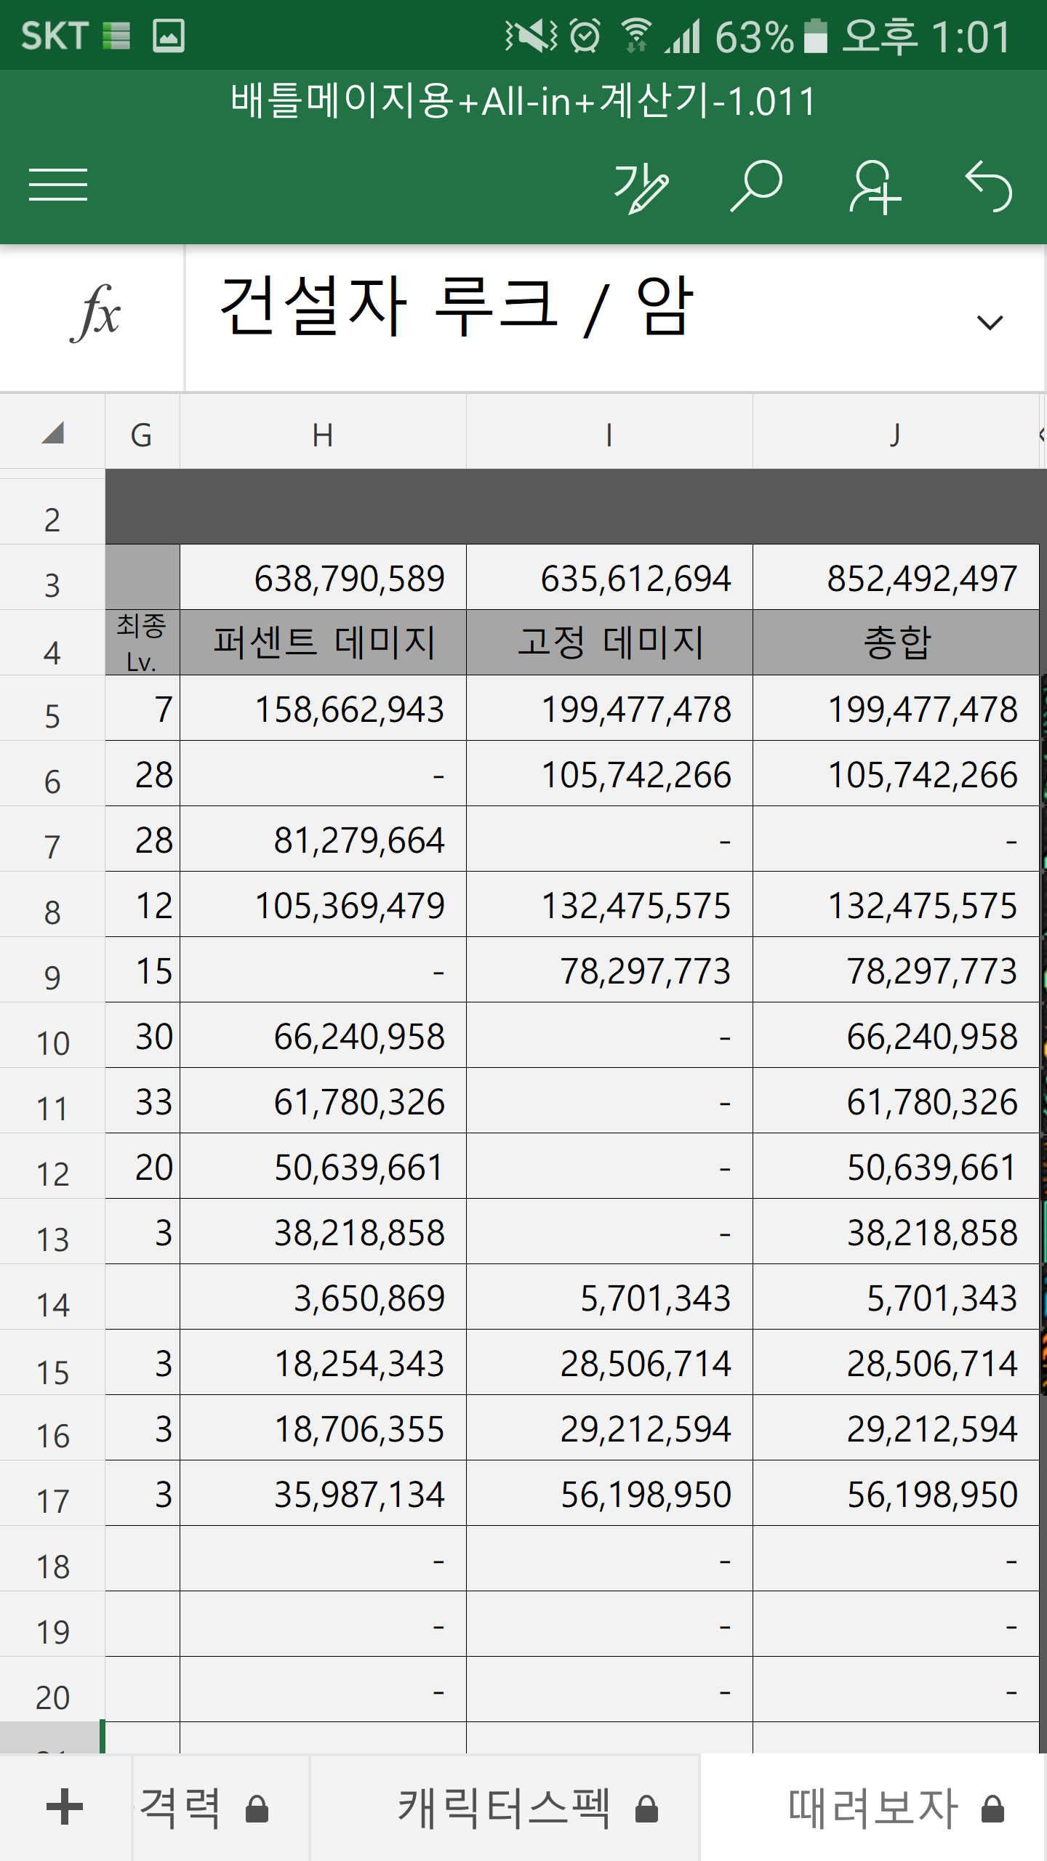Tap the fx function icon
Viewport: 1047px width, 1861px height.
95,314
